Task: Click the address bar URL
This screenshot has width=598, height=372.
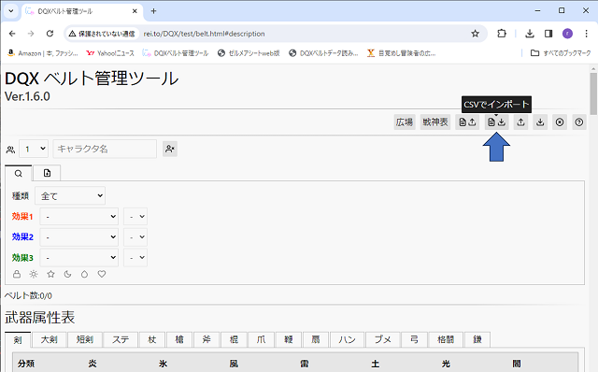Action: [x=204, y=34]
